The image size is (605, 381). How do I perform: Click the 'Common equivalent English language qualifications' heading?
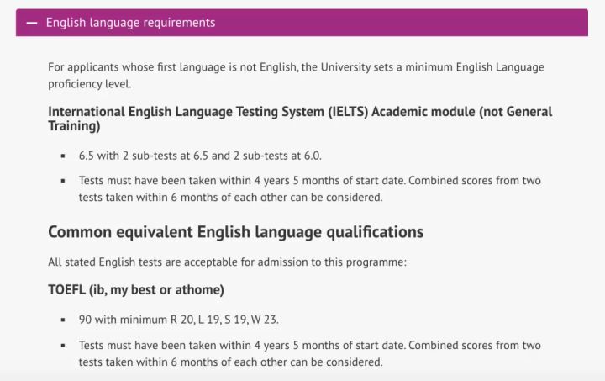235,231
